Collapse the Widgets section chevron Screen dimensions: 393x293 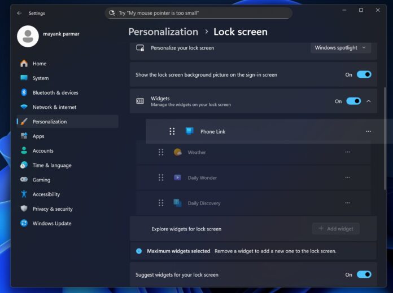[x=368, y=101]
